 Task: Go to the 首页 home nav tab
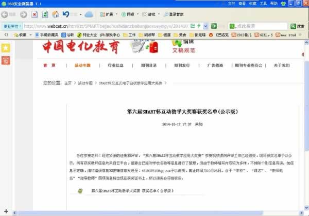[x=49, y=65]
